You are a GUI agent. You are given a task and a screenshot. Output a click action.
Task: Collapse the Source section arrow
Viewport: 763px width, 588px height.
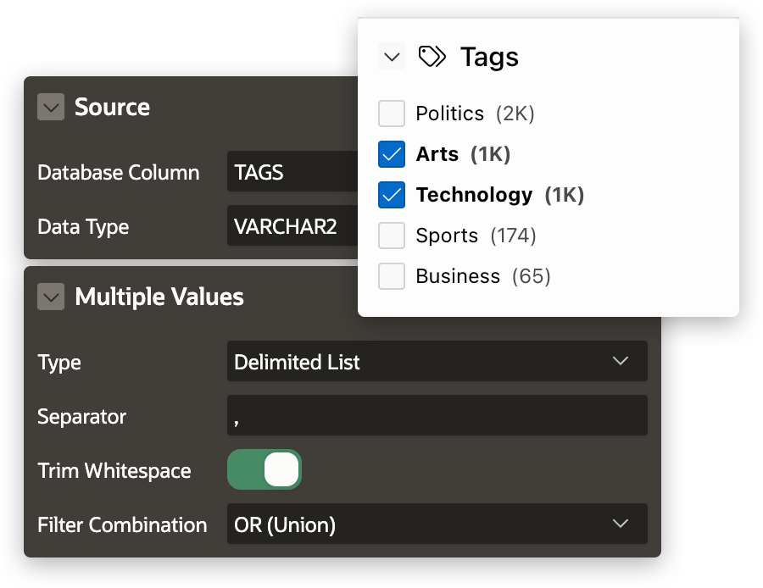coord(51,108)
